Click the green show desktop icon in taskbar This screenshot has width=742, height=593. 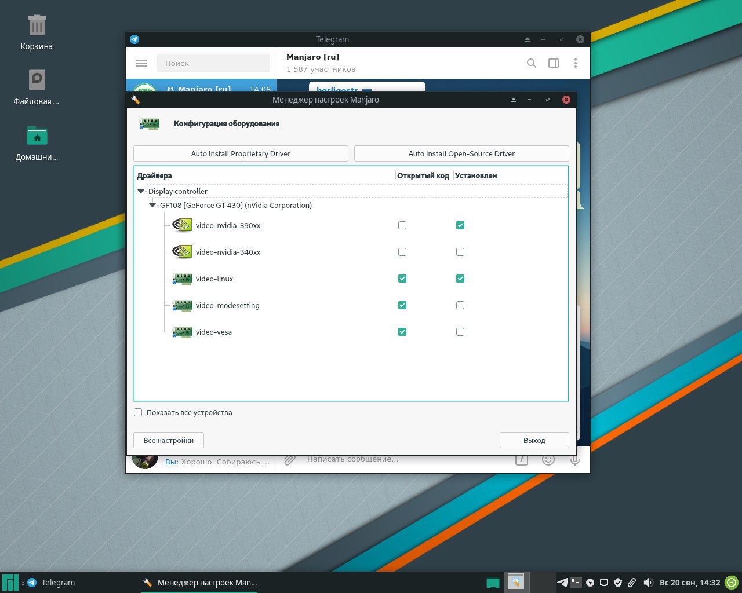click(493, 583)
